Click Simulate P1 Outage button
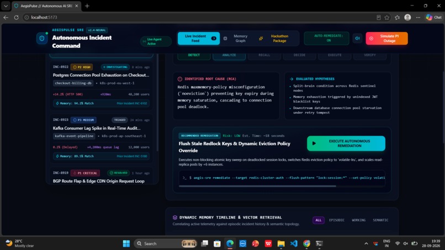This screenshot has height=250, width=445. point(387,38)
